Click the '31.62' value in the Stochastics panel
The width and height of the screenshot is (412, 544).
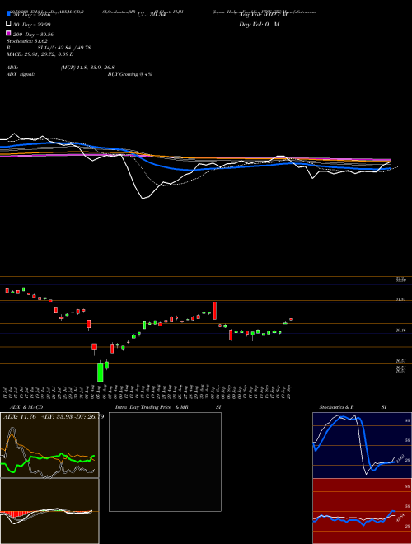coord(399,458)
